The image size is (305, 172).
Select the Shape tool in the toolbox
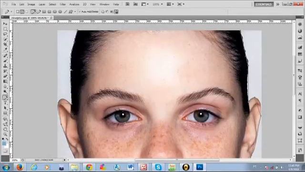click(x=5, y=113)
